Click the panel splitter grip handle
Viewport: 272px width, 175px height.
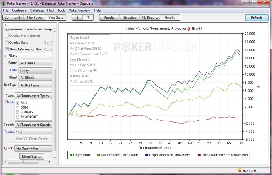coord(58,94)
